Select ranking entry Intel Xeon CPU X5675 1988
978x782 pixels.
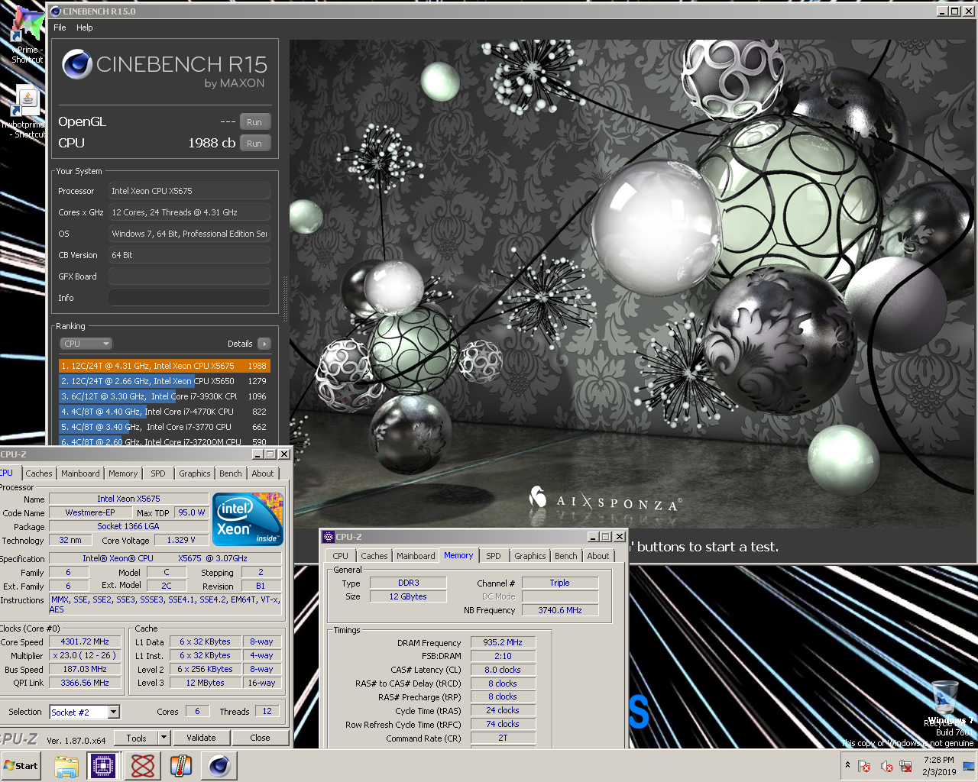coord(164,366)
